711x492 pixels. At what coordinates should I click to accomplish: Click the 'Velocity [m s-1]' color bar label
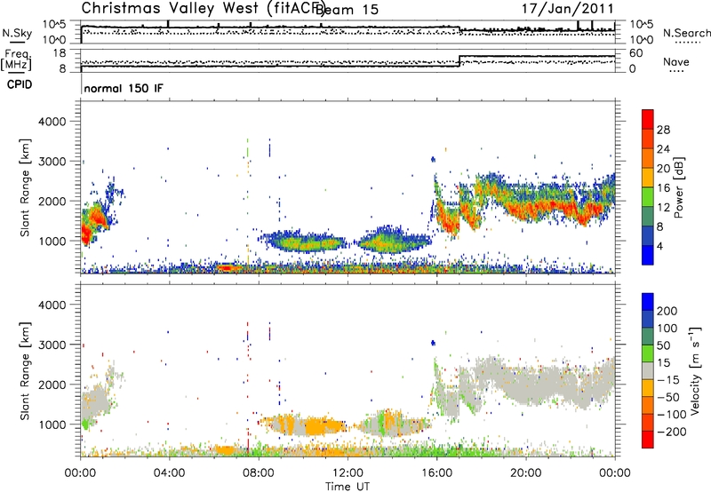(694, 371)
